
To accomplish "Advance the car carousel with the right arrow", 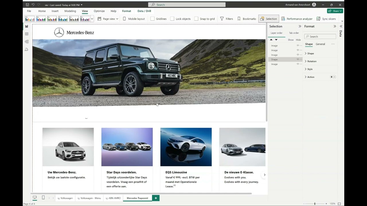I will click(x=265, y=175).
